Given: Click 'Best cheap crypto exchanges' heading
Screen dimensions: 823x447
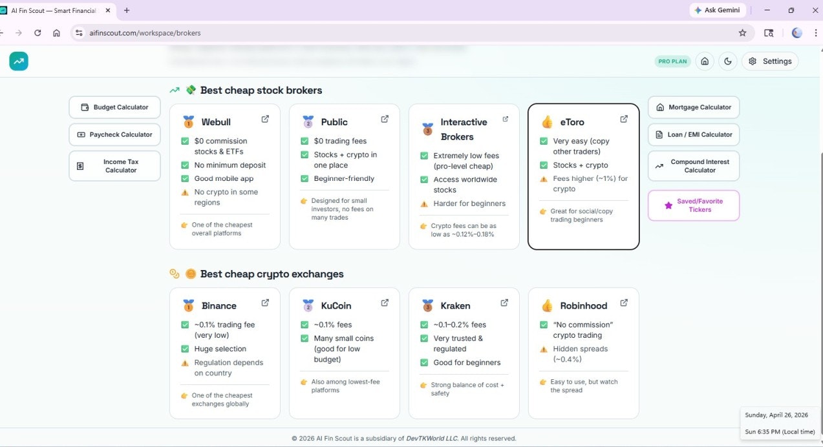Looking at the screenshot, I should [x=272, y=274].
